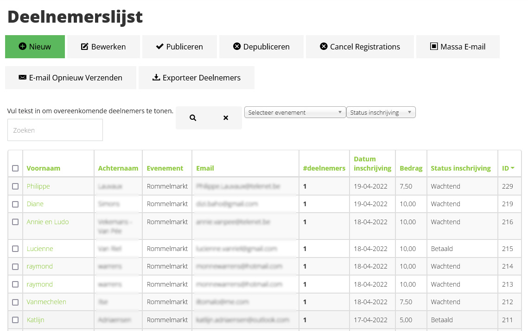Clear the search with the X icon

[x=226, y=118]
